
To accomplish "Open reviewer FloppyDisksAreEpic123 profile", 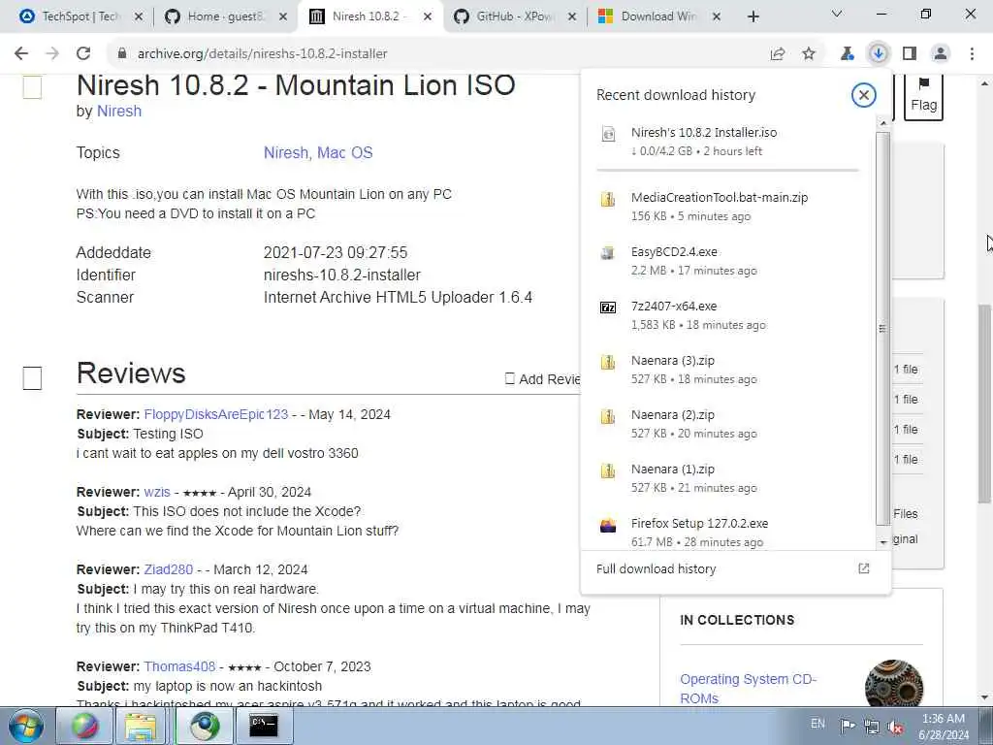I will tap(216, 414).
